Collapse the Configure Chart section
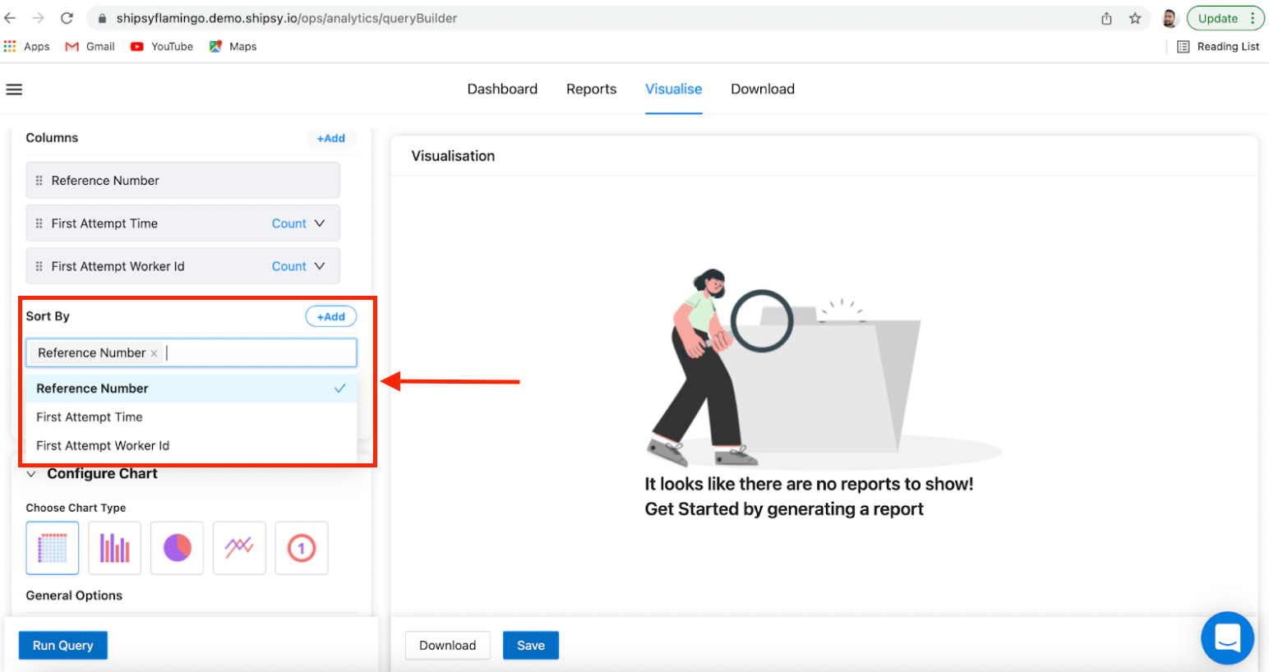The image size is (1269, 672). 31,474
